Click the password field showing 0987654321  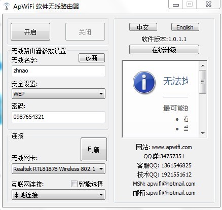click(x=58, y=117)
